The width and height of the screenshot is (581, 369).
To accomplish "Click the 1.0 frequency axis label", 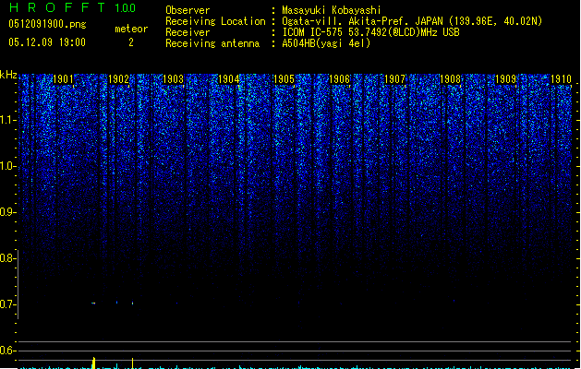I will (x=8, y=166).
